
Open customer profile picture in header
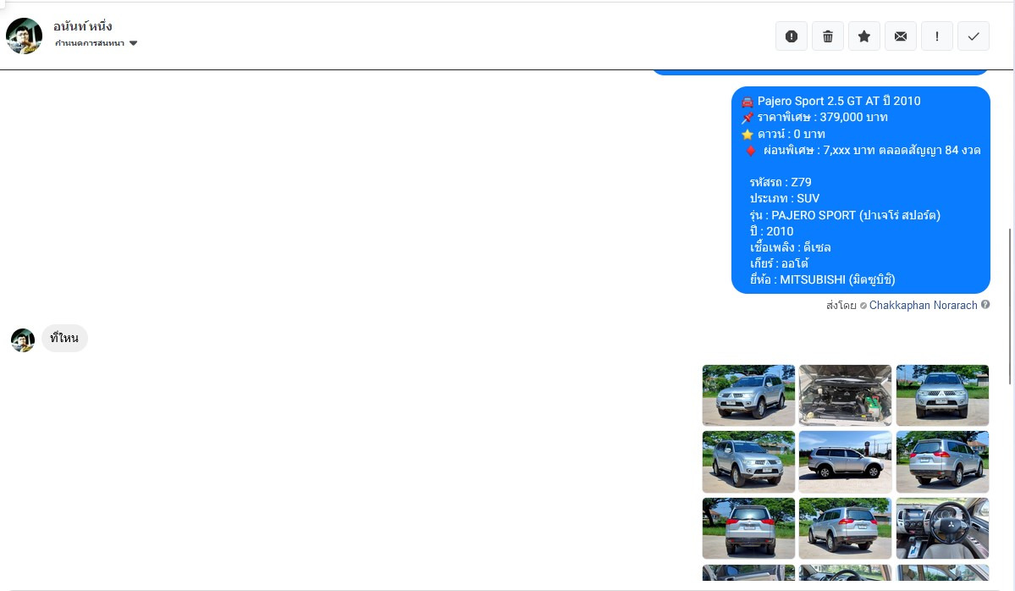24,36
